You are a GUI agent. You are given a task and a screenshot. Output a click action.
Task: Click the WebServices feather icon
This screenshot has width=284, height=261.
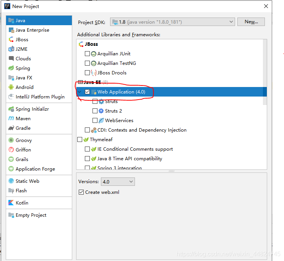pyautogui.click(x=101, y=121)
